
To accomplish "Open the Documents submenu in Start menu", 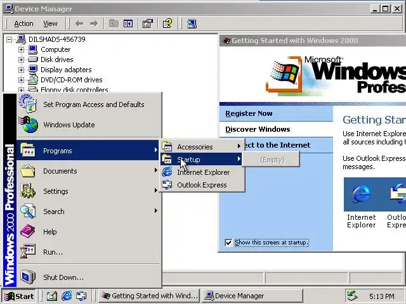I will (88, 171).
